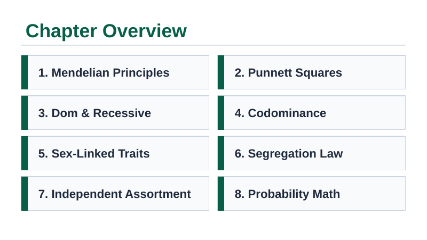Click green bar next to Sex-Linked Traits
Viewport: 427px width, 240px height.
pyautogui.click(x=25, y=153)
